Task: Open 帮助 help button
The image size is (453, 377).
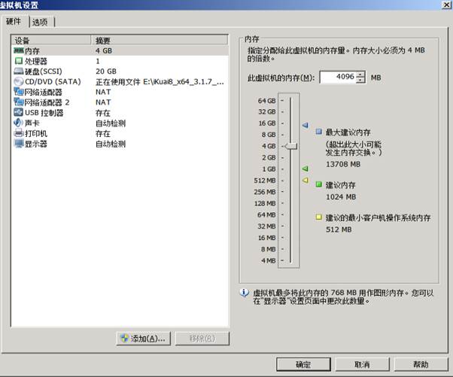Action: [420, 364]
